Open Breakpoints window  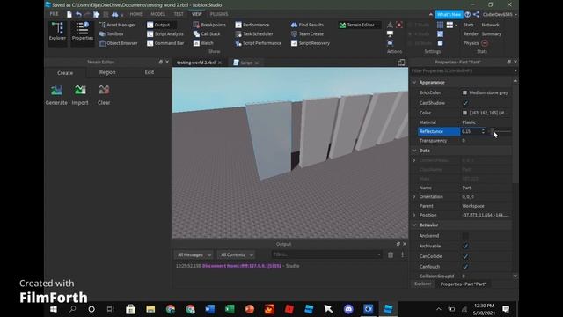tap(209, 25)
